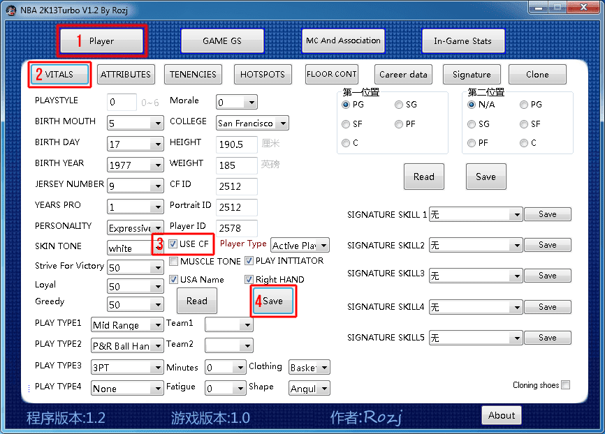Screen dimensions: 605x434
Task: Click Save below Right HAND checkbox
Action: pyautogui.click(x=272, y=301)
